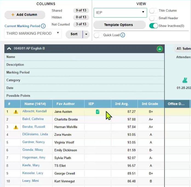Toggle Thin Column switch
This screenshot has width=191, height=187.
[153, 11]
